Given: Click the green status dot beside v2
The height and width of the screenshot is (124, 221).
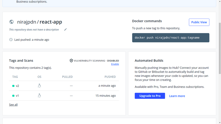Looking at the screenshot, I should pos(13,86).
